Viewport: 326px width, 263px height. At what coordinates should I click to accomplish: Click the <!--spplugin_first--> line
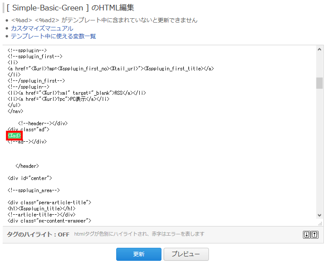pos(35,57)
